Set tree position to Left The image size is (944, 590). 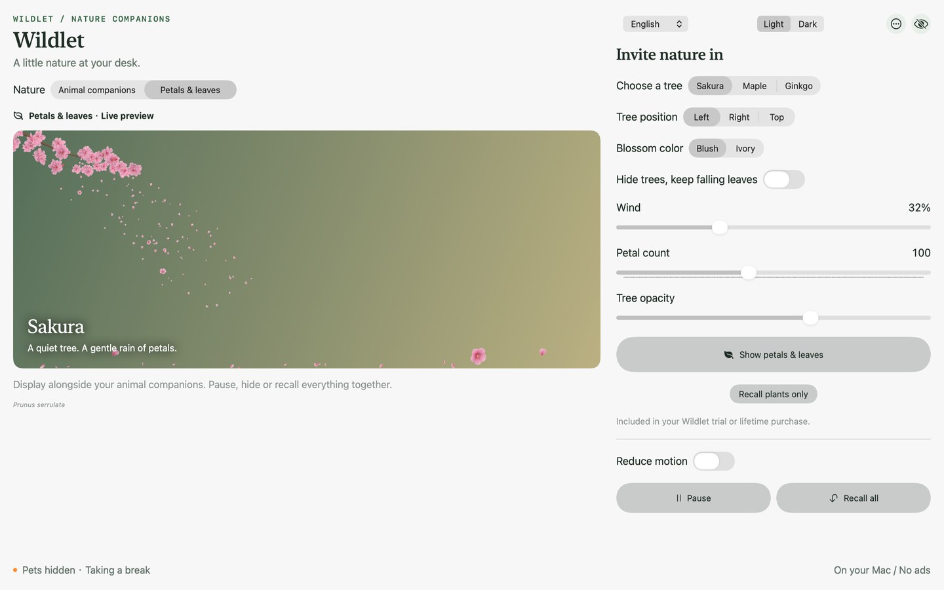(x=701, y=117)
